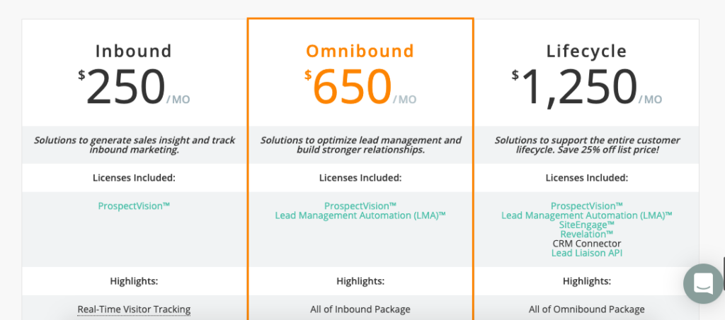Click All of Omnibound Package highlight
The height and width of the screenshot is (320, 725).
(x=587, y=309)
